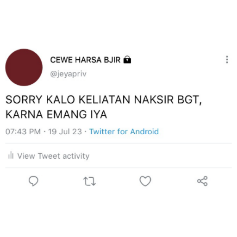Retweet this post using the arrows icon
237x237 pixels.
(x=89, y=181)
